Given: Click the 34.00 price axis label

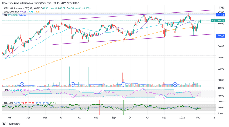Looking at the screenshot, I should click(x=221, y=58).
